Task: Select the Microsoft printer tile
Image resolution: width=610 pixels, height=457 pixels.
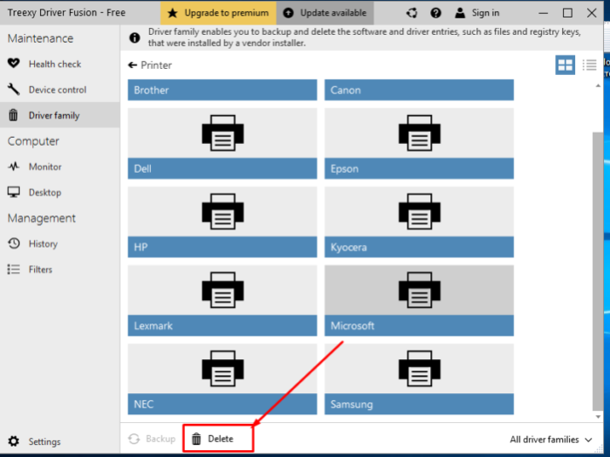Action: tap(419, 300)
